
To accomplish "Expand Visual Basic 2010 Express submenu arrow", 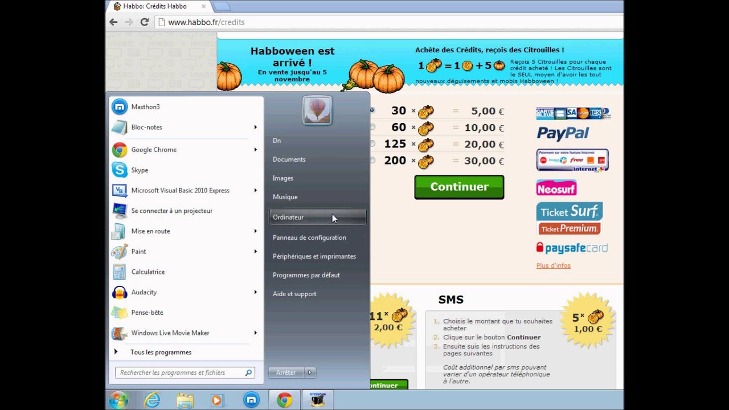I will tap(255, 190).
